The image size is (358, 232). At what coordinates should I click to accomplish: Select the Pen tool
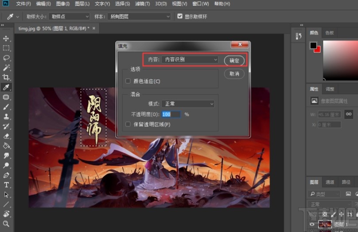click(x=6, y=175)
